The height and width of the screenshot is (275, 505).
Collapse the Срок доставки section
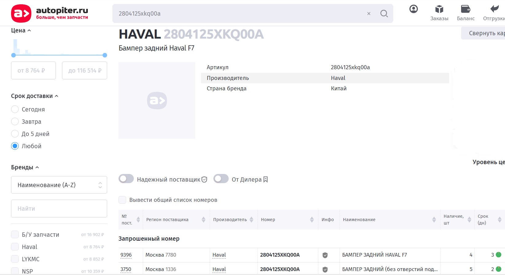click(35, 96)
